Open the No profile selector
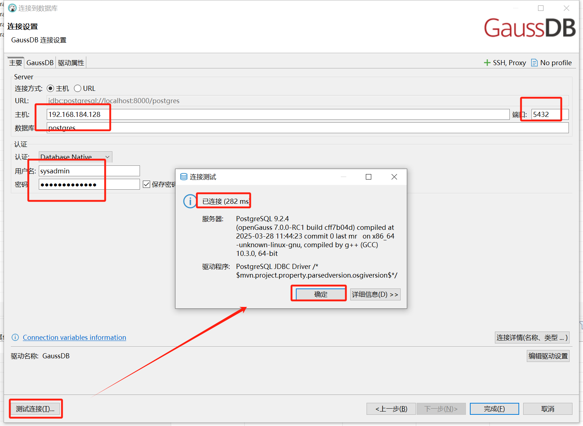Screen dimensions: 583x426 [551, 62]
